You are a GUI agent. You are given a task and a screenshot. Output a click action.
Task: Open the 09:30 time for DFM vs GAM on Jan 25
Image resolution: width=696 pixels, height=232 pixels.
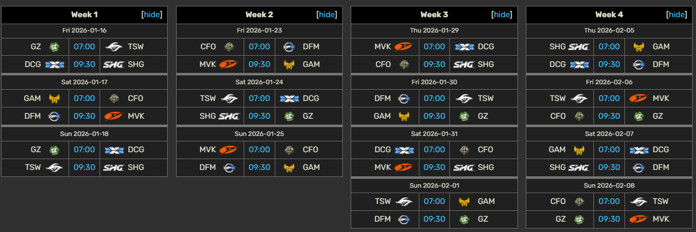(259, 167)
